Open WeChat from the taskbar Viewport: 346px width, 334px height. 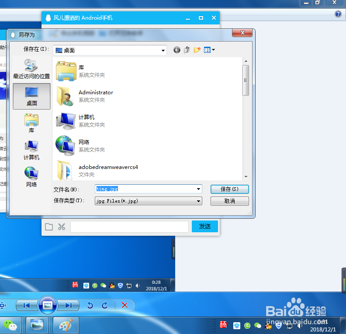pyautogui.click(x=10, y=325)
